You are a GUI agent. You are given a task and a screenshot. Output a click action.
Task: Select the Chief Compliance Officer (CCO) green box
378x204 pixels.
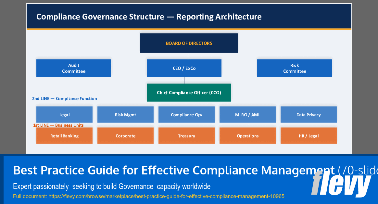(x=189, y=92)
